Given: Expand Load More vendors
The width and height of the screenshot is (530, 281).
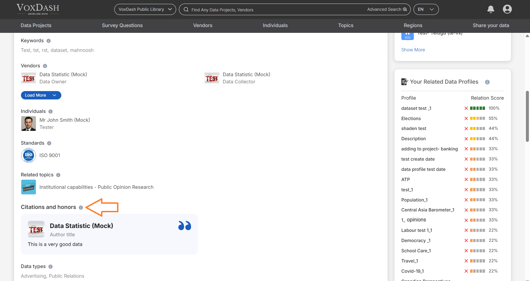Looking at the screenshot, I should pos(41,95).
